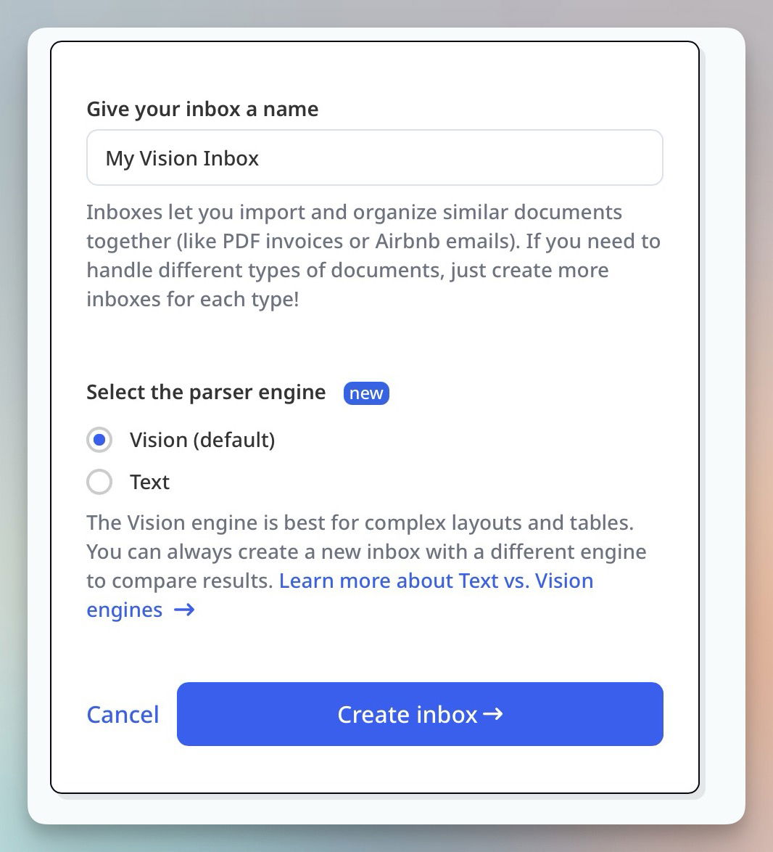This screenshot has height=852, width=773.
Task: Click the "Give your inbox a name" label
Action: pos(202,109)
